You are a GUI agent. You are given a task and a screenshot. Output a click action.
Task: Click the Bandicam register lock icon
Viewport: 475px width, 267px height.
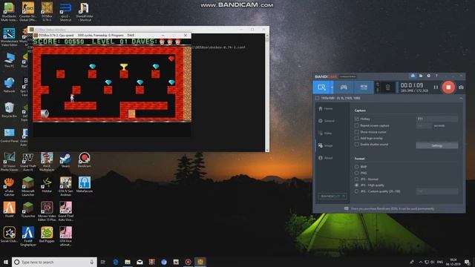click(413, 76)
